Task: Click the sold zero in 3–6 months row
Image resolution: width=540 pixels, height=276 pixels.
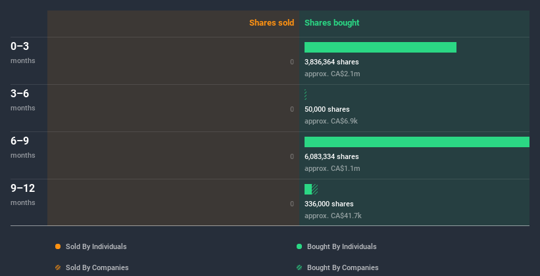Action: 292,109
